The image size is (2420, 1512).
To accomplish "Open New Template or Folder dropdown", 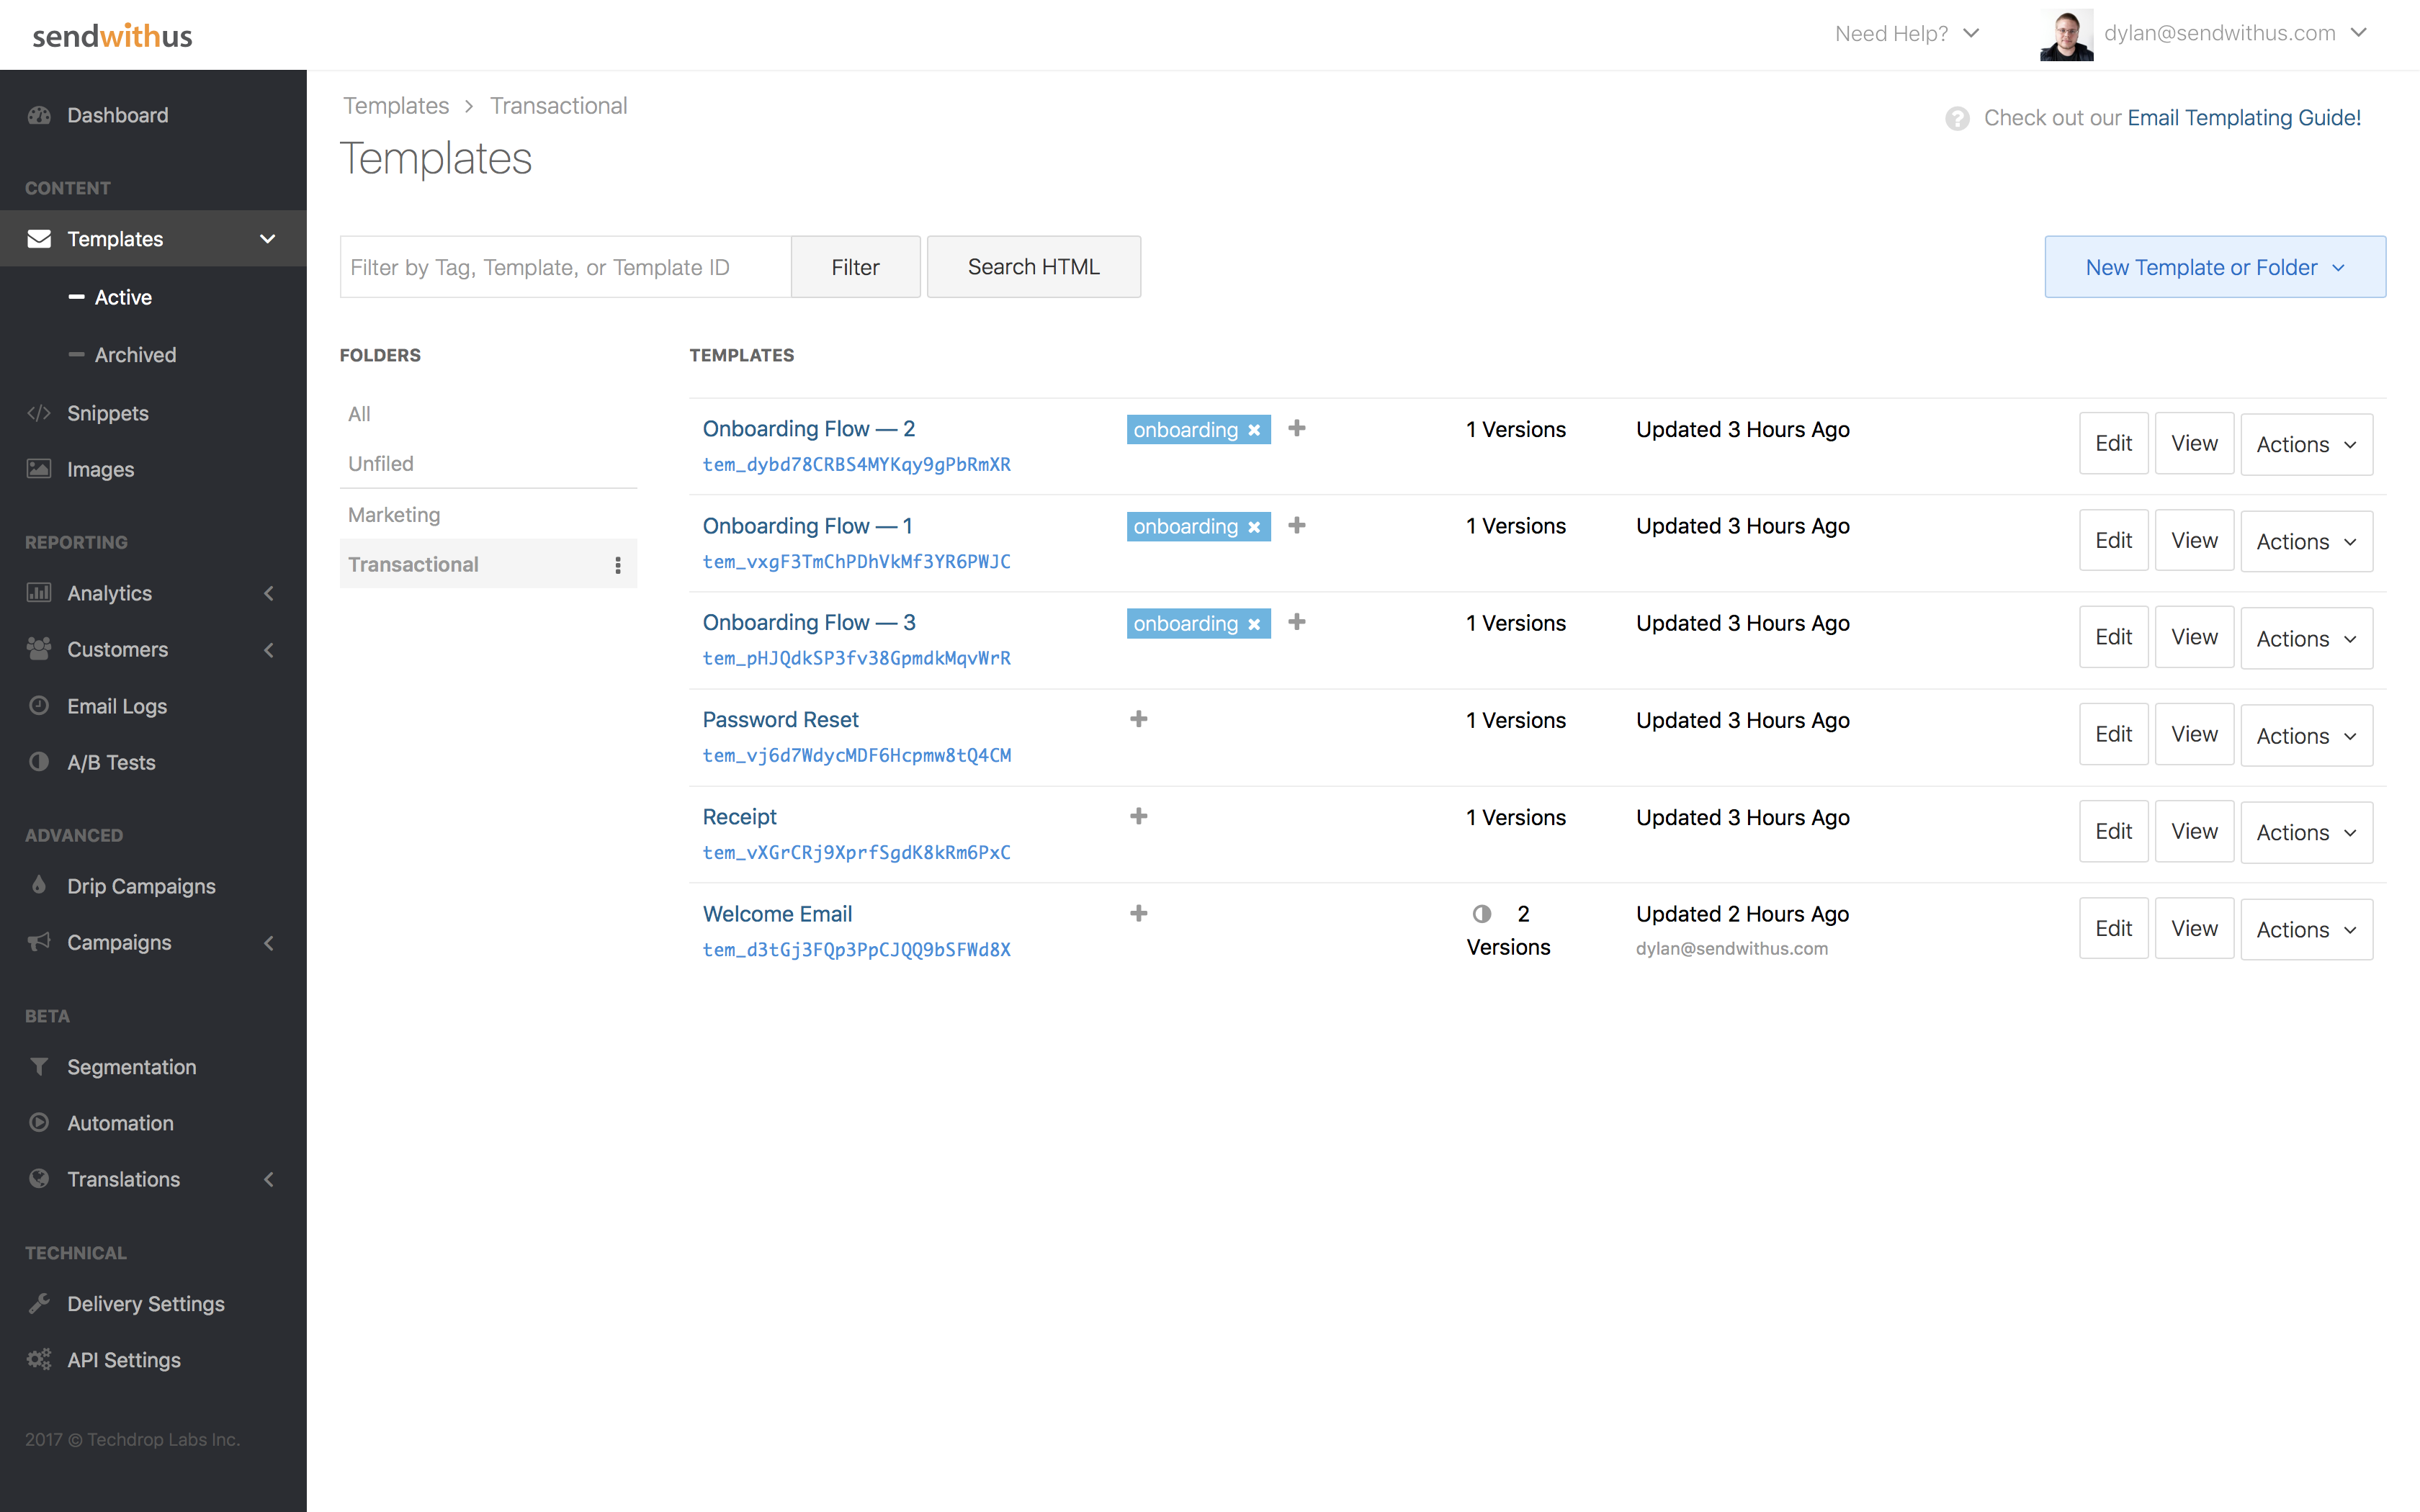I will tap(2214, 267).
